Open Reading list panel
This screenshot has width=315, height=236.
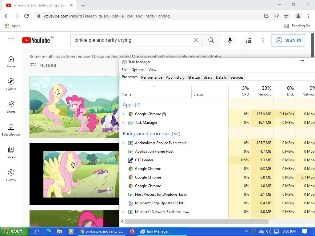point(297,26)
